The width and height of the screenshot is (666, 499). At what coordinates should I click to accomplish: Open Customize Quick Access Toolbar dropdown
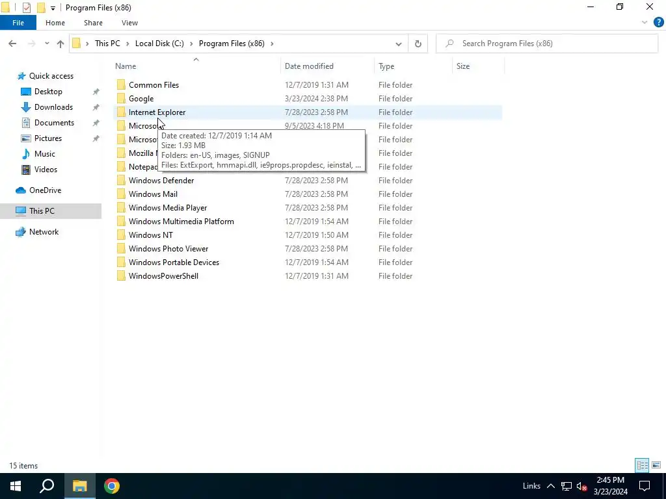(x=53, y=8)
